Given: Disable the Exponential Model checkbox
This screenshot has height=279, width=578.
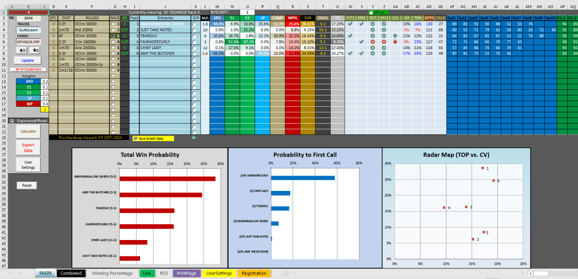Looking at the screenshot, I should (x=12, y=120).
